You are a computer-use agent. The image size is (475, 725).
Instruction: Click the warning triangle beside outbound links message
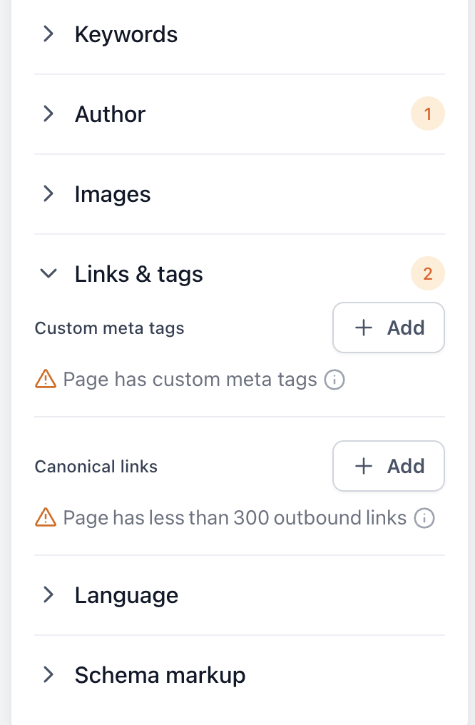(44, 517)
